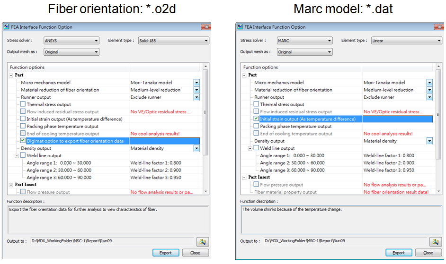Viewport: 446px width, 264px height.
Task: Enable Thermal stress output in the ANSYS dialog
Action: click(23, 104)
